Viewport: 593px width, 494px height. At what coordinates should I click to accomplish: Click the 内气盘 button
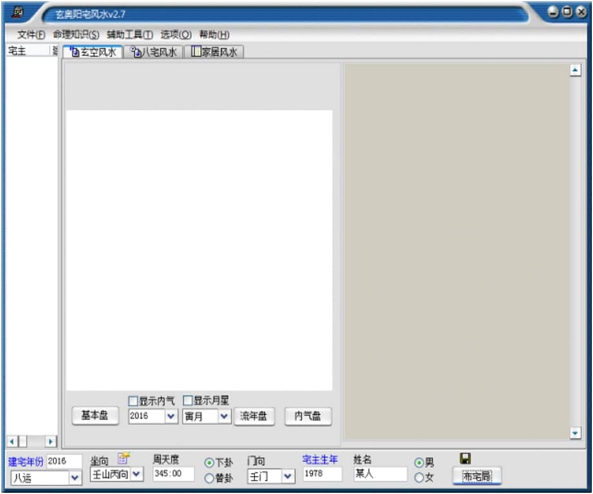coord(308,416)
